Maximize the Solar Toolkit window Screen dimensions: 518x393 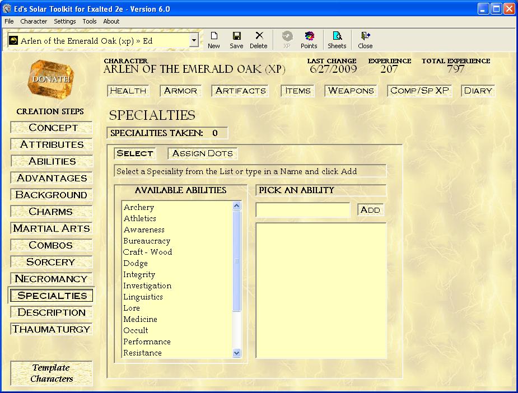496,8
